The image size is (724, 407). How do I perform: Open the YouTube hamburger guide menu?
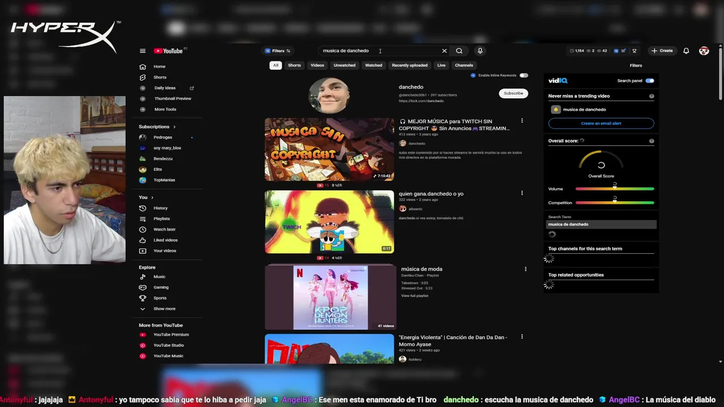tap(143, 51)
